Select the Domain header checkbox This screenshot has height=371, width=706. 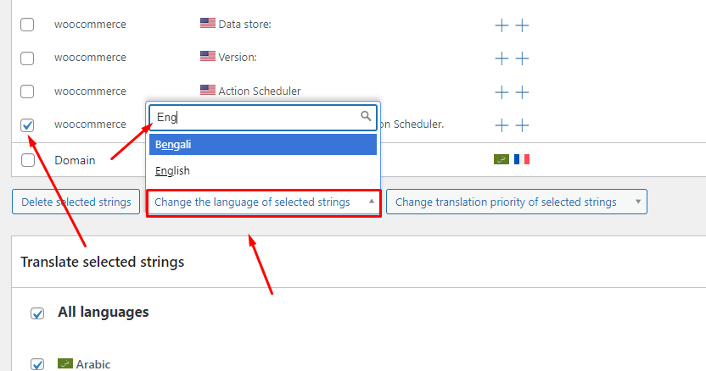point(28,160)
